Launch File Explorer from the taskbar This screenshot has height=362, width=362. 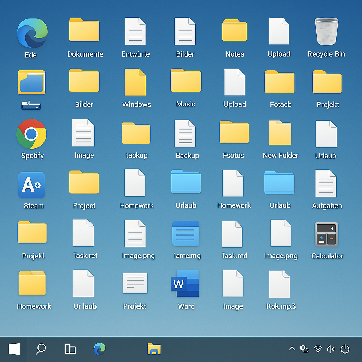tap(154, 349)
